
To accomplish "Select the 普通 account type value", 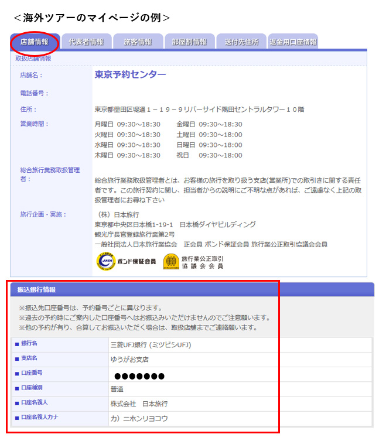I will tap(117, 389).
